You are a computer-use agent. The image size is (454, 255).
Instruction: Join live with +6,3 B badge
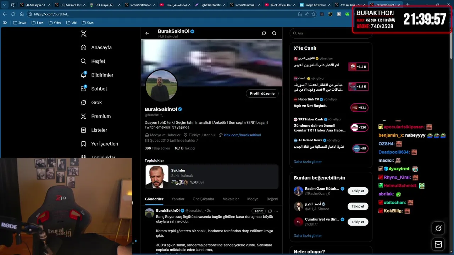click(x=358, y=67)
